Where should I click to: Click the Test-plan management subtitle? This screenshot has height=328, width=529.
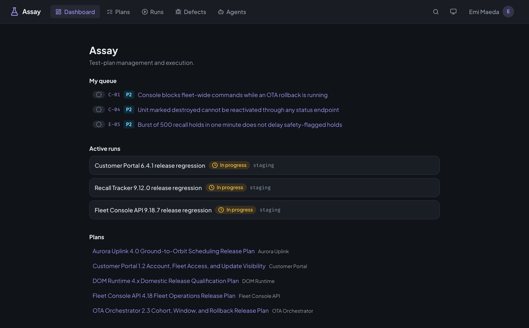142,63
